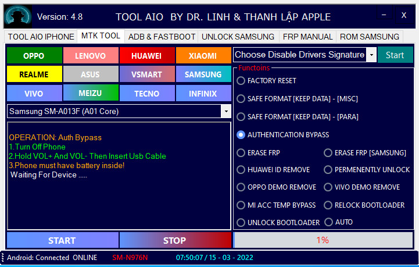Select VIVO DEMO REMOVE radio button
This screenshot has height=267, width=419.
tap(362, 187)
